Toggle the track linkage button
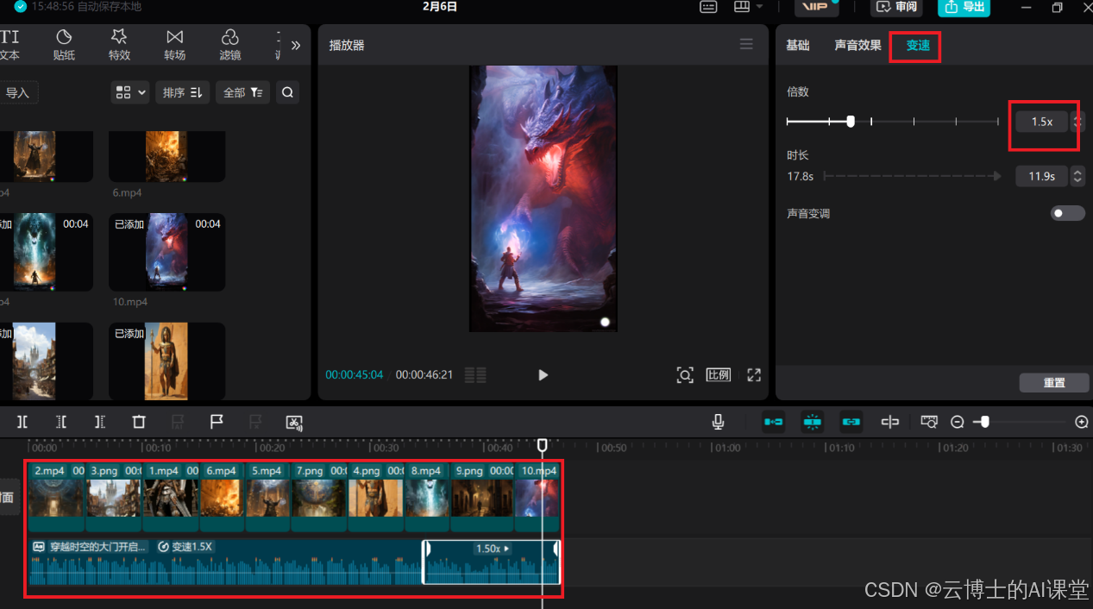 pyautogui.click(x=851, y=422)
